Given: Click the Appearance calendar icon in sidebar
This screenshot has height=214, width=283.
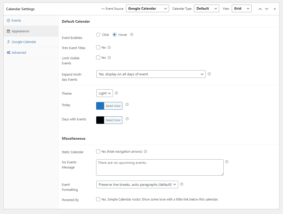Looking at the screenshot, I should [8, 31].
